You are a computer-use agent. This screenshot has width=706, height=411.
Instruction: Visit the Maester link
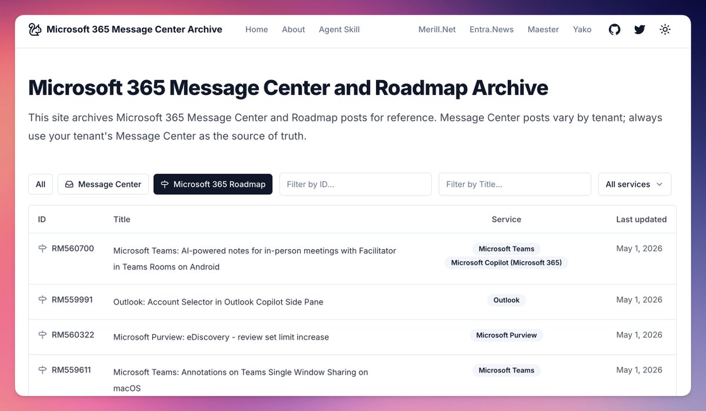[x=543, y=29]
